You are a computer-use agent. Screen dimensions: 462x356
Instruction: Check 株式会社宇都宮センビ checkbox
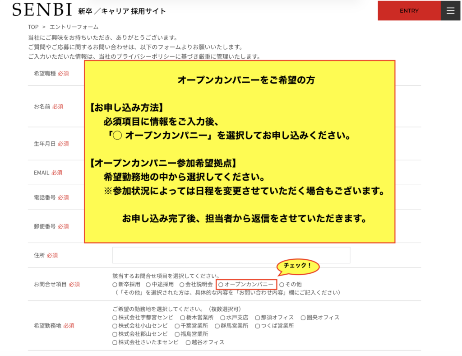tap(115, 318)
